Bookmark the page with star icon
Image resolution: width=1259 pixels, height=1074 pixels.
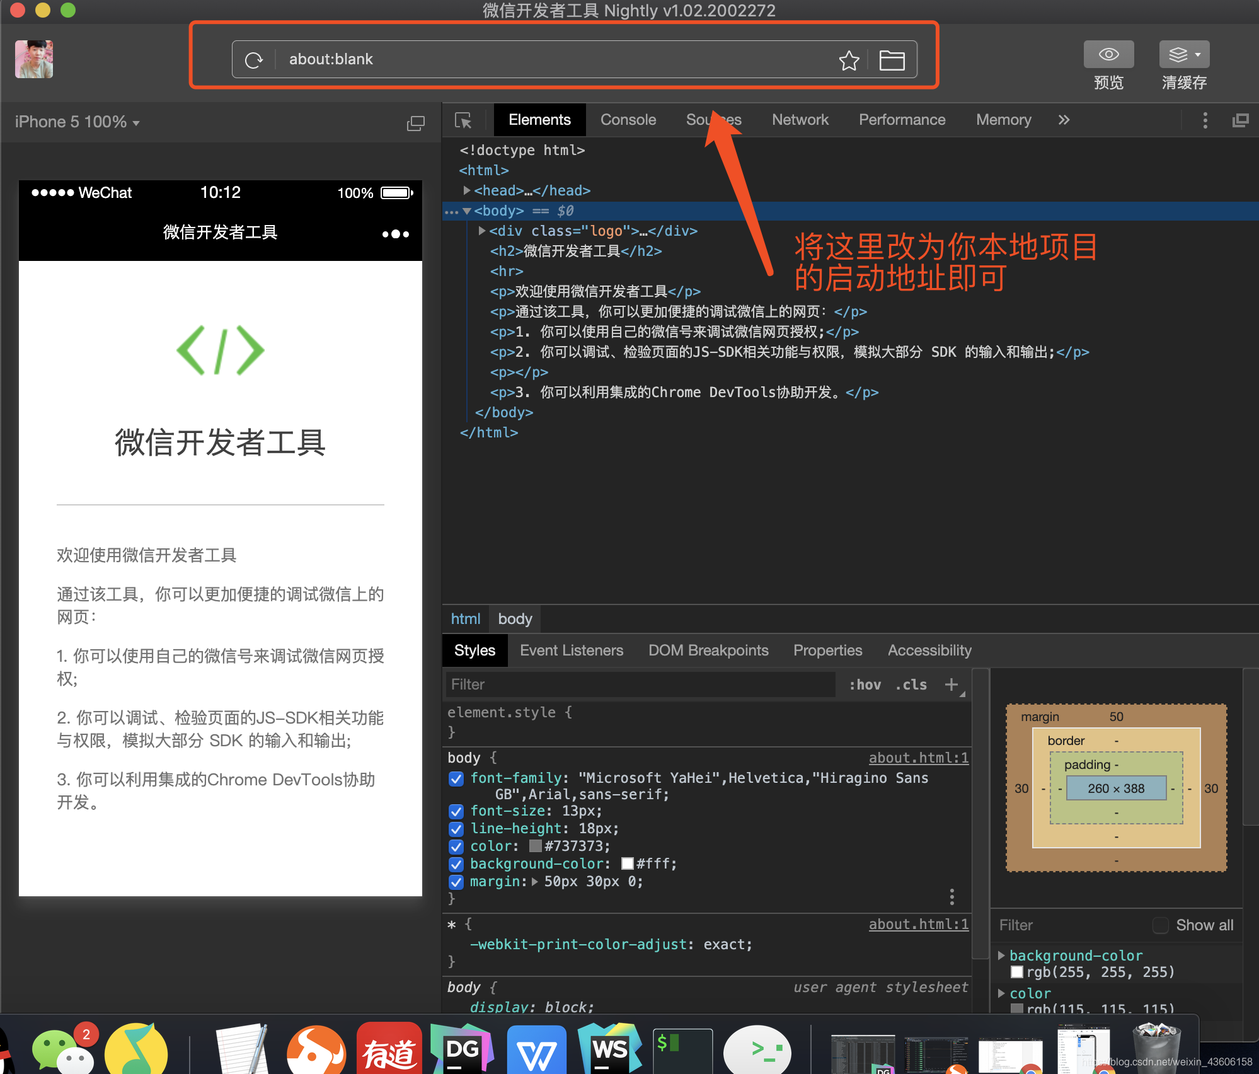(x=849, y=60)
